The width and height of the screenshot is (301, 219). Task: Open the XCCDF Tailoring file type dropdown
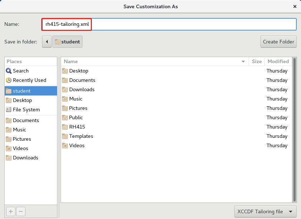[265, 212]
